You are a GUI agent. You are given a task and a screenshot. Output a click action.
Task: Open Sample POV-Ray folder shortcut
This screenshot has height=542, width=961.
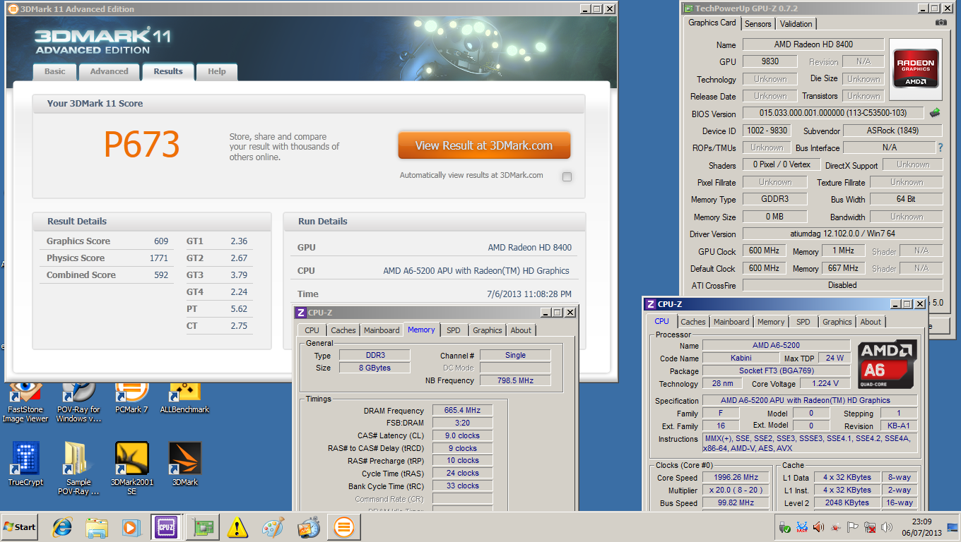tap(78, 469)
